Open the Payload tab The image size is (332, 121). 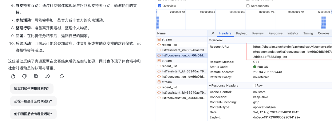coord(242,33)
